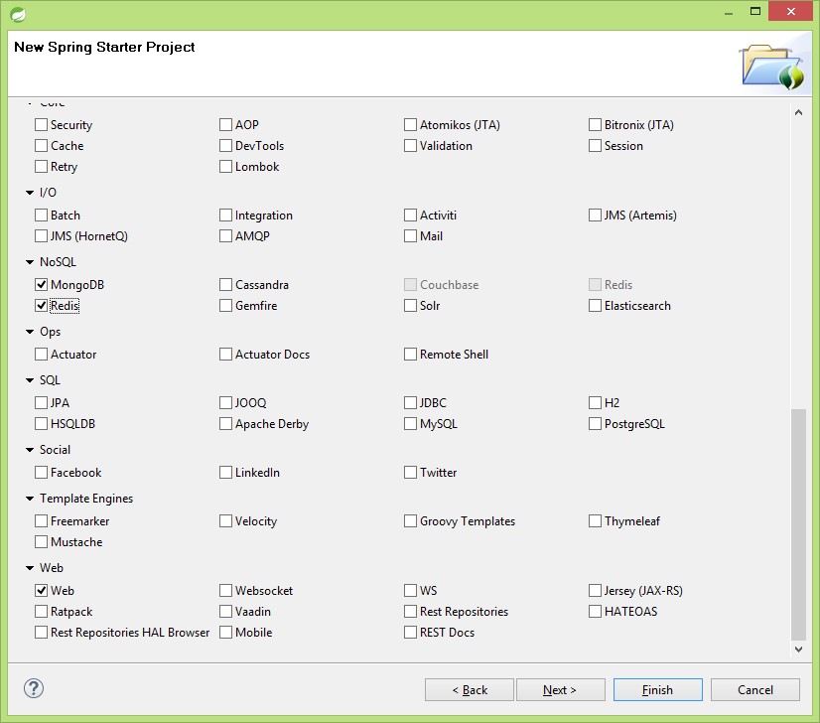Screen dimensions: 820x723
Task: Check the Actuator Docs checkbox
Action: [225, 355]
